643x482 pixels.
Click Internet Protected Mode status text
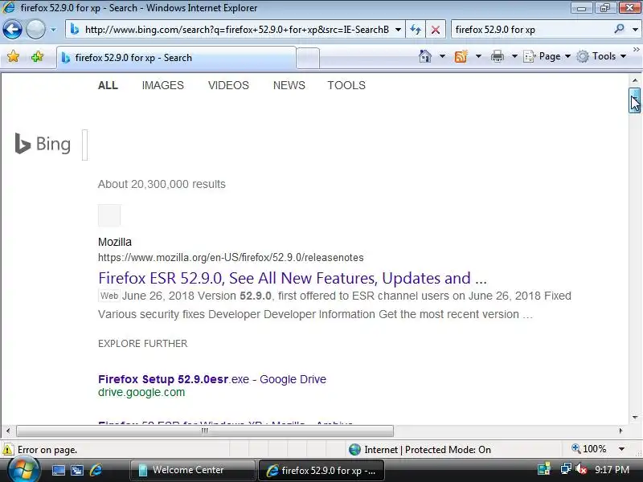428,450
